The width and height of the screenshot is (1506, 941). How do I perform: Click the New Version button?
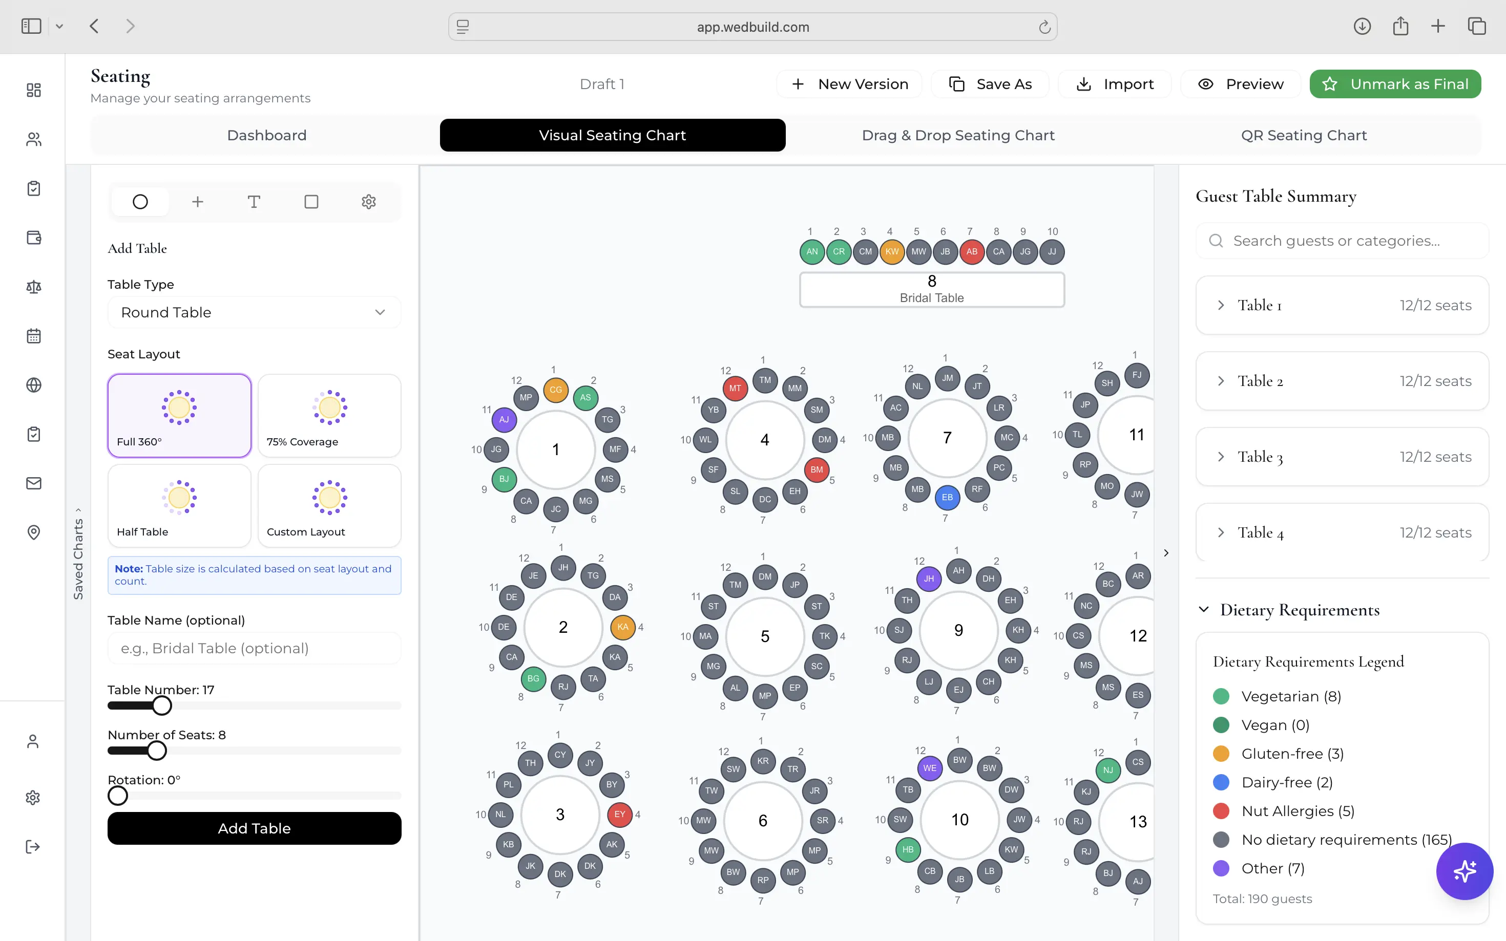(850, 84)
